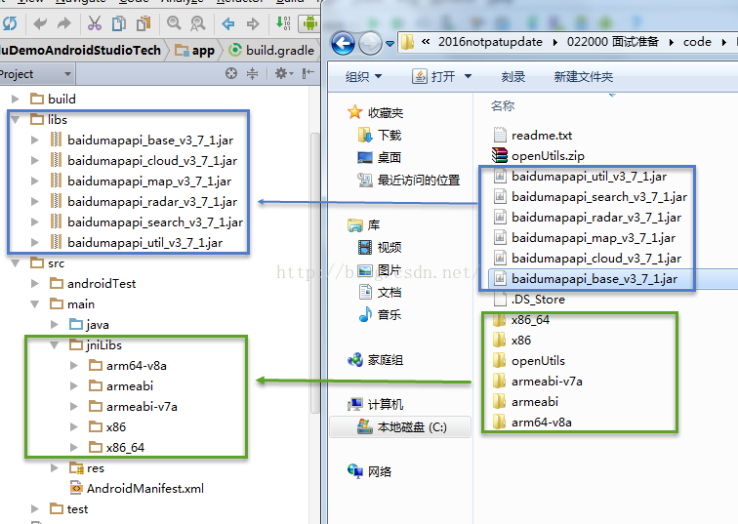Screen dimensions: 738x524
Task: Click the Find magnifier icon
Action: (x=174, y=23)
